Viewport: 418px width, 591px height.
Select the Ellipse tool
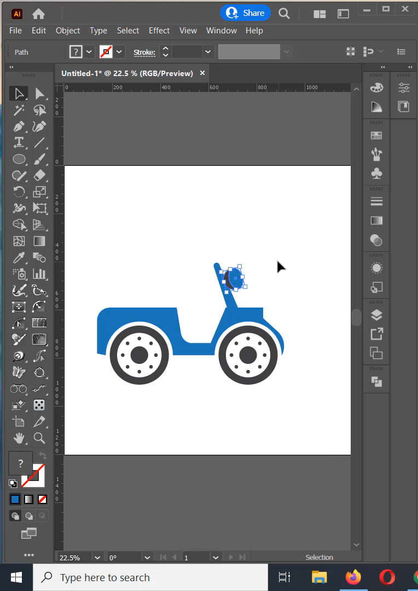pyautogui.click(x=19, y=159)
